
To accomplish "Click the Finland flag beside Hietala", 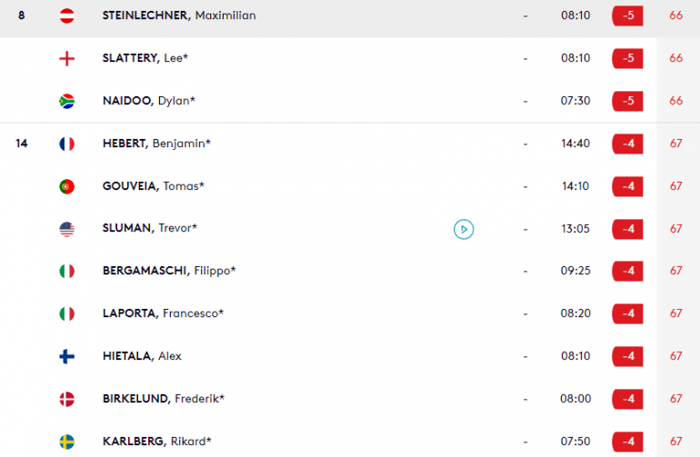I will (67, 356).
